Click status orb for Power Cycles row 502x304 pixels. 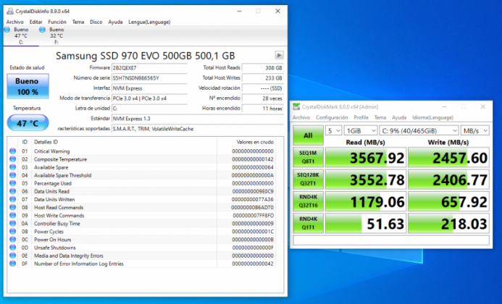tap(13, 232)
